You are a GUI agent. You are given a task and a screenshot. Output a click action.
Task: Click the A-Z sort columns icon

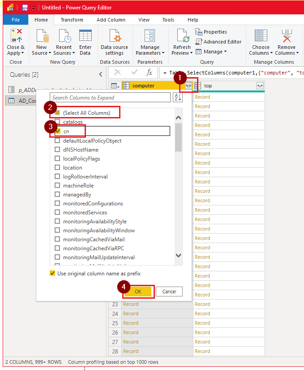click(x=178, y=97)
